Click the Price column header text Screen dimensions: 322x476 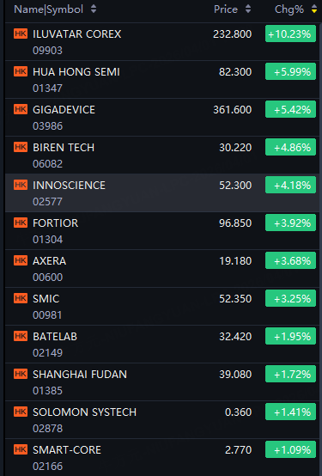pos(226,9)
